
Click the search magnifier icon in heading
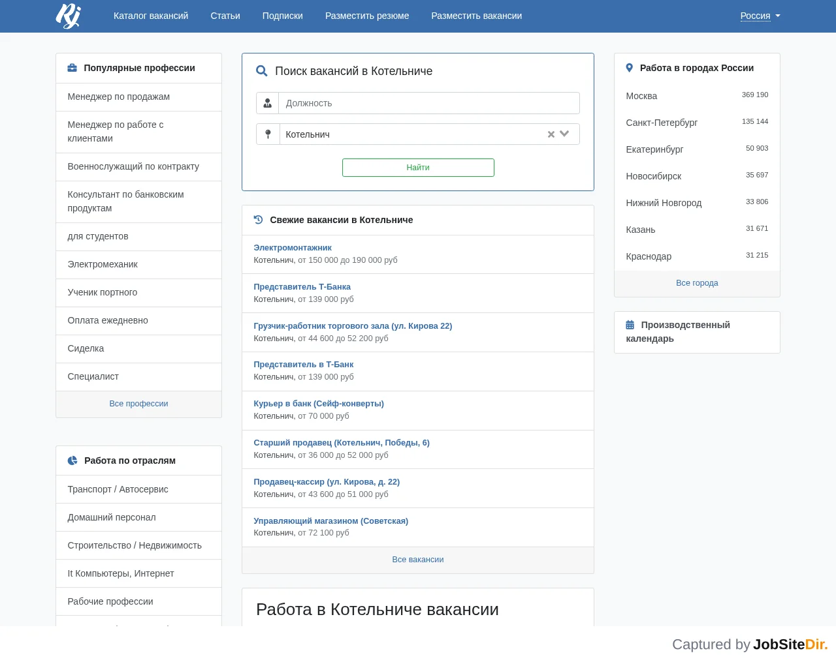tap(262, 71)
